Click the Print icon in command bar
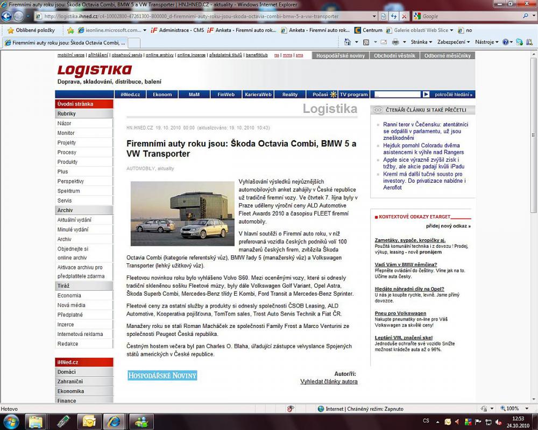Screen dimensions: 538x430 pyautogui.click(x=395, y=42)
